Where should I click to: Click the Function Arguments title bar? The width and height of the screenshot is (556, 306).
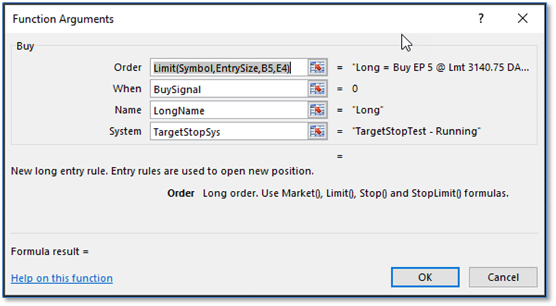(x=201, y=19)
